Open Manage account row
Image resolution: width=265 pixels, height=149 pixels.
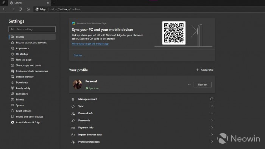coord(142,99)
